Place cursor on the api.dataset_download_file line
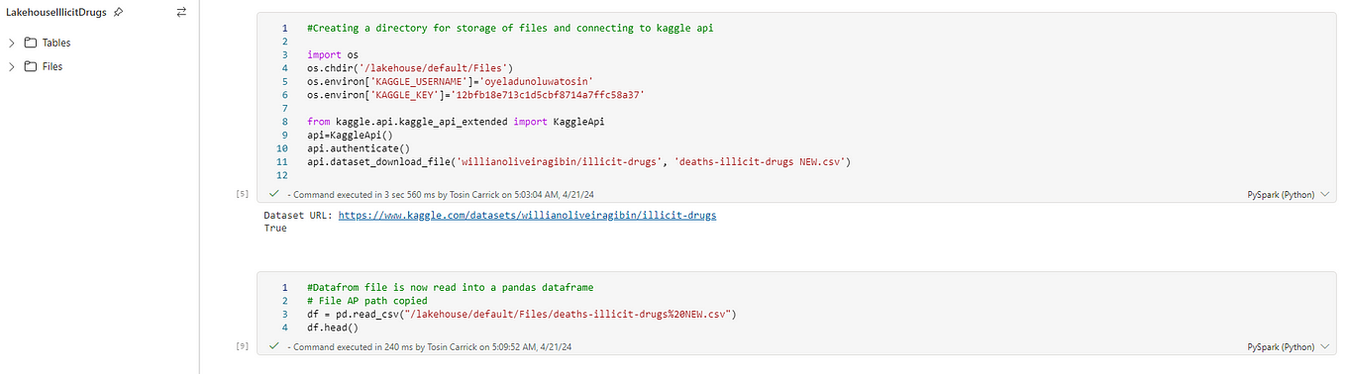This screenshot has height=374, width=1345. tap(579, 160)
